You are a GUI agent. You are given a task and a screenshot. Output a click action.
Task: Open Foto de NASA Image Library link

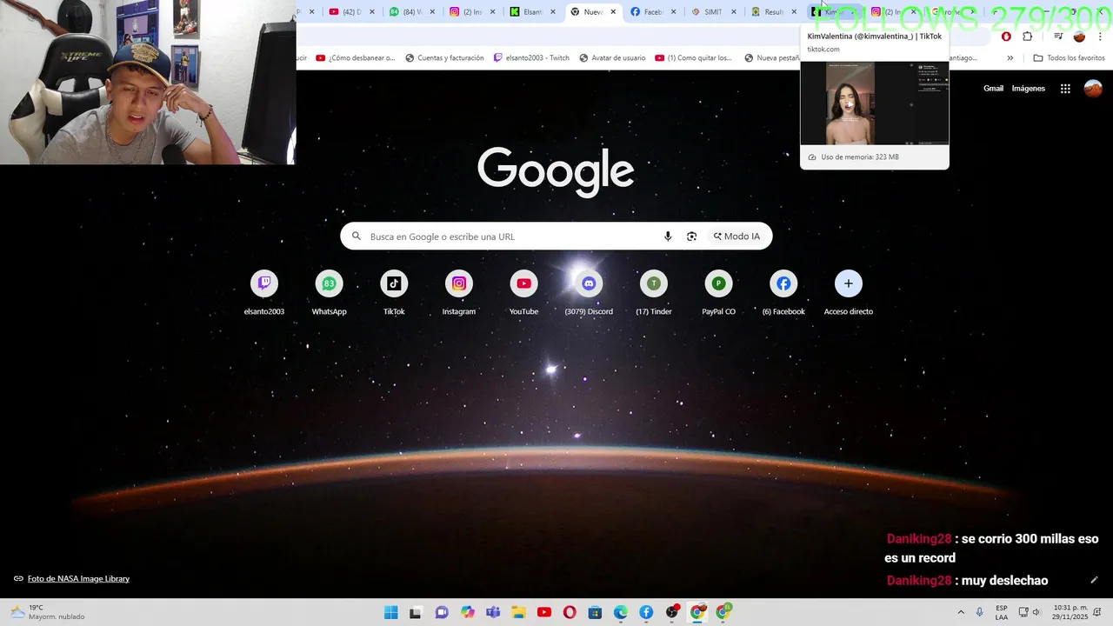tap(78, 579)
